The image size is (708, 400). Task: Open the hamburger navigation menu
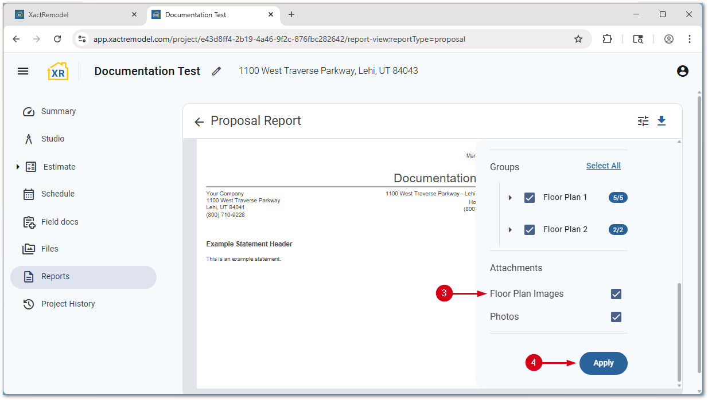(x=23, y=71)
